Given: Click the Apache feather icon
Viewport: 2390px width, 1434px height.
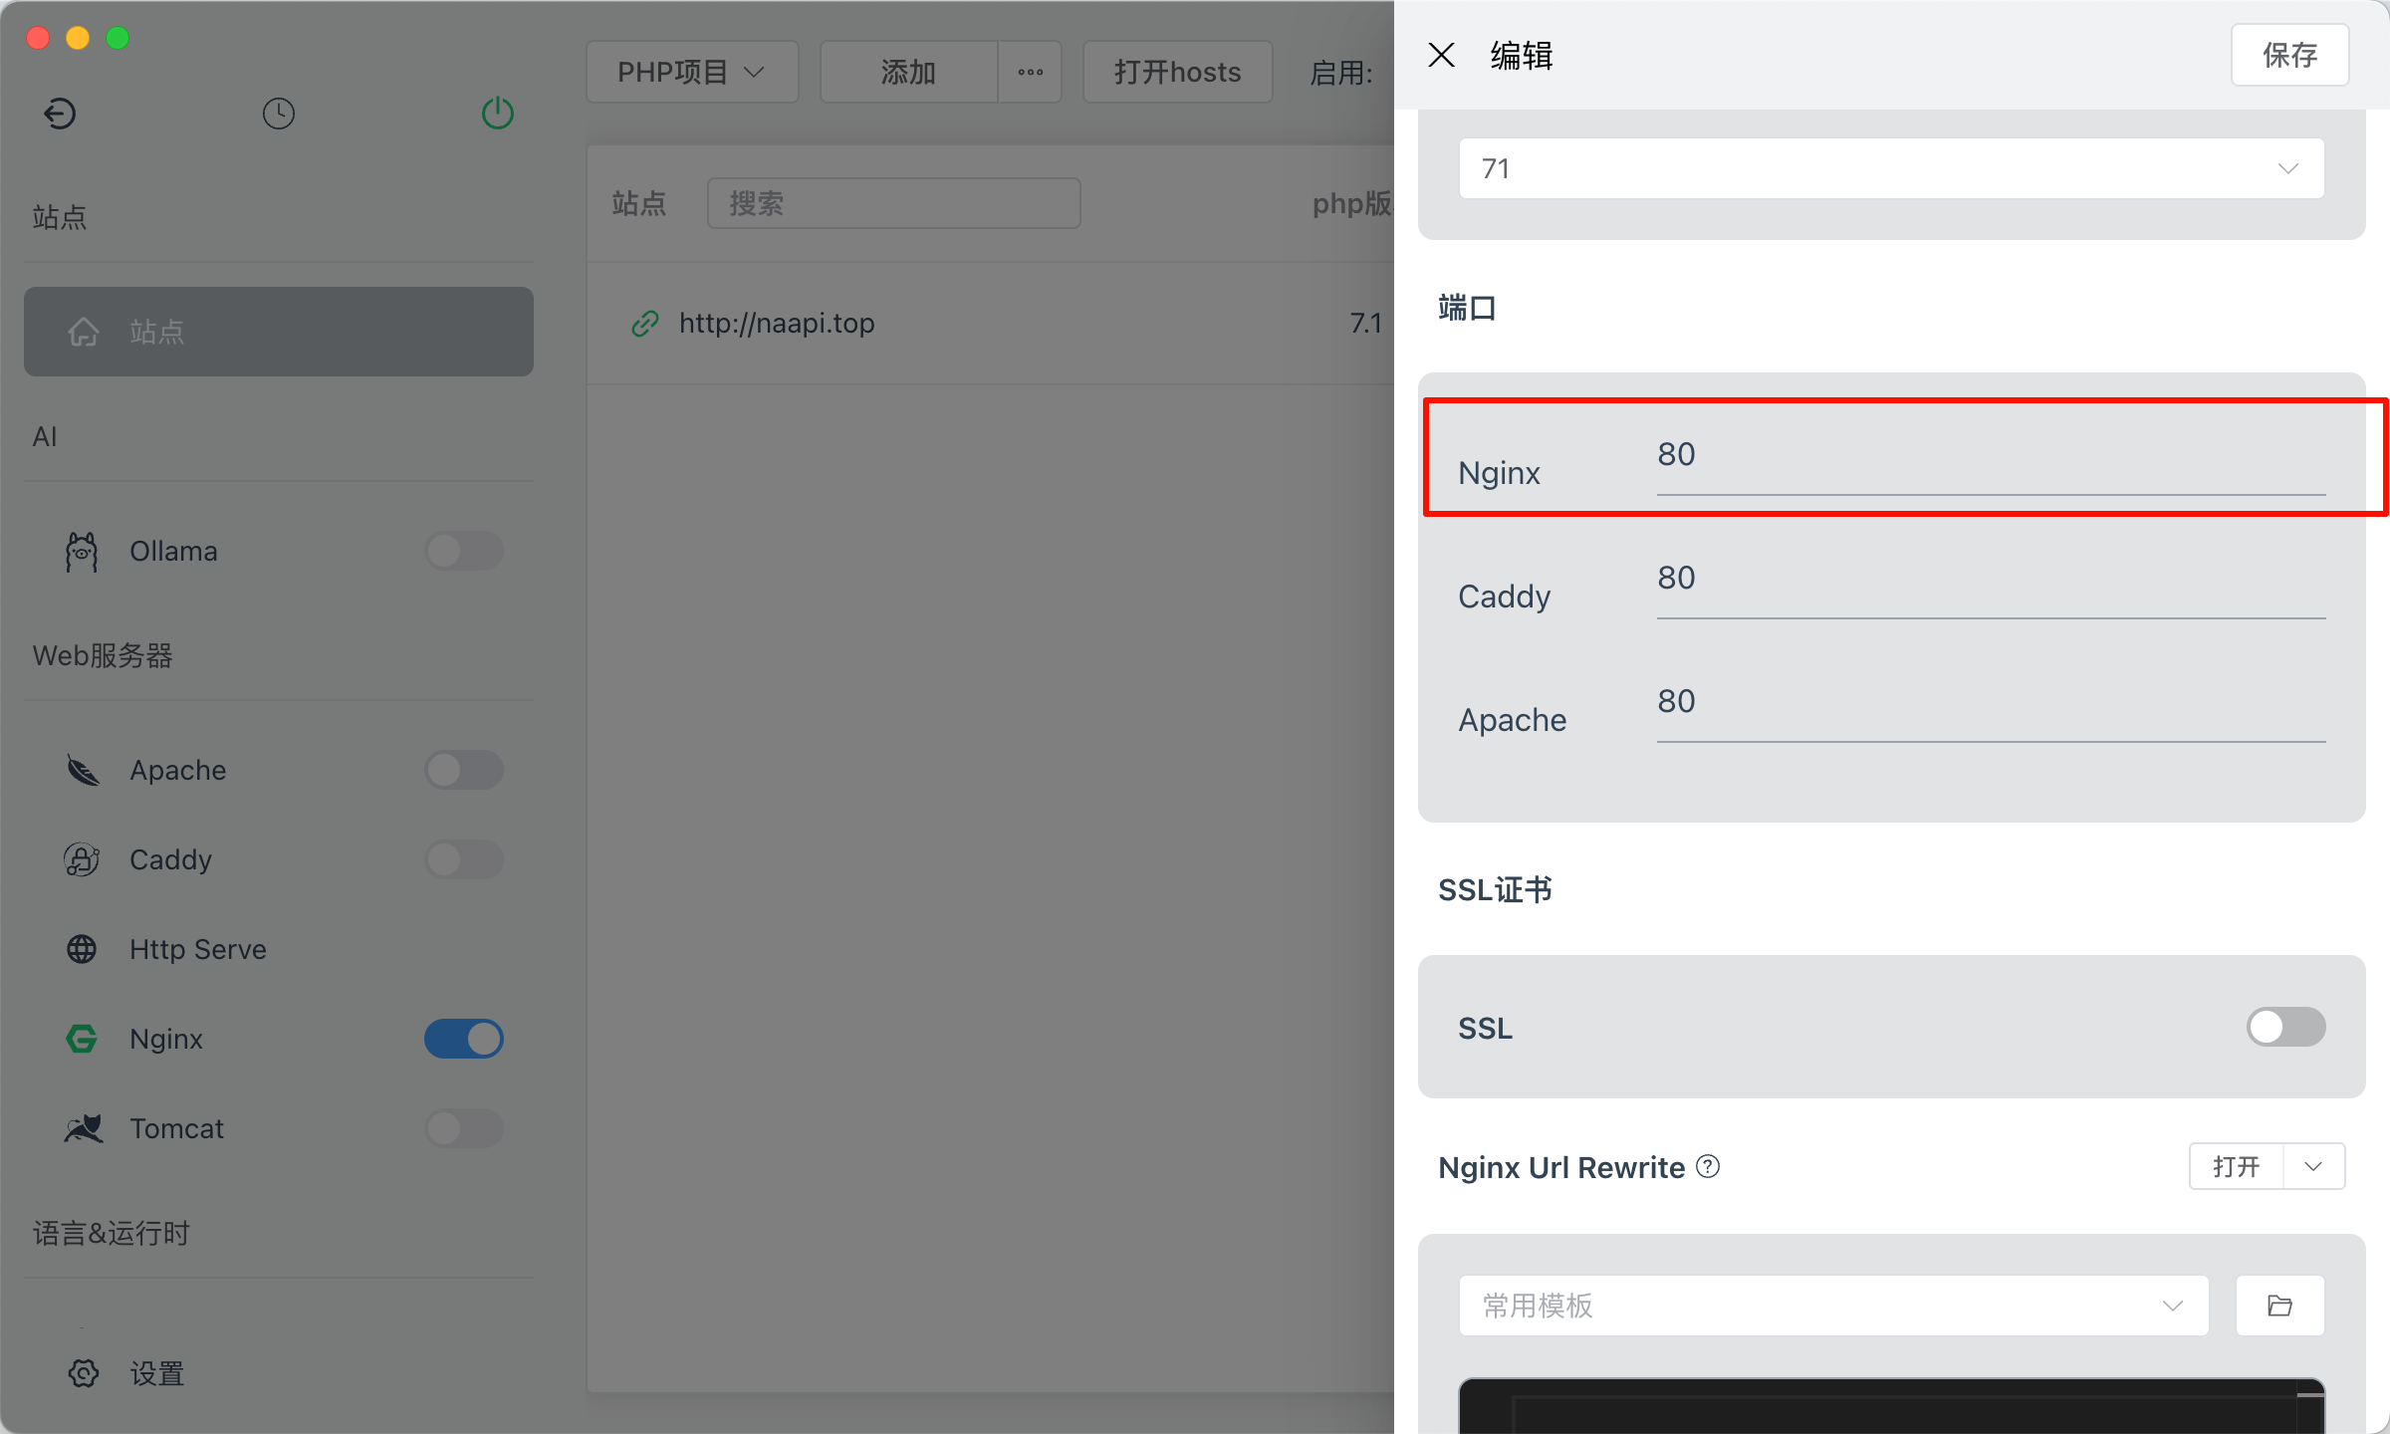Looking at the screenshot, I should [83, 770].
